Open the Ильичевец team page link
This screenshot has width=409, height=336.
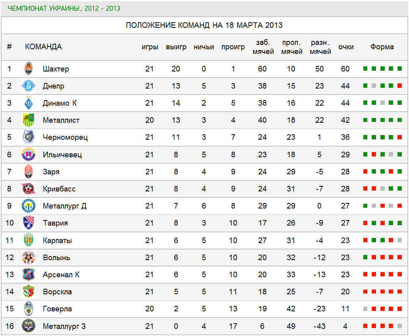point(62,154)
